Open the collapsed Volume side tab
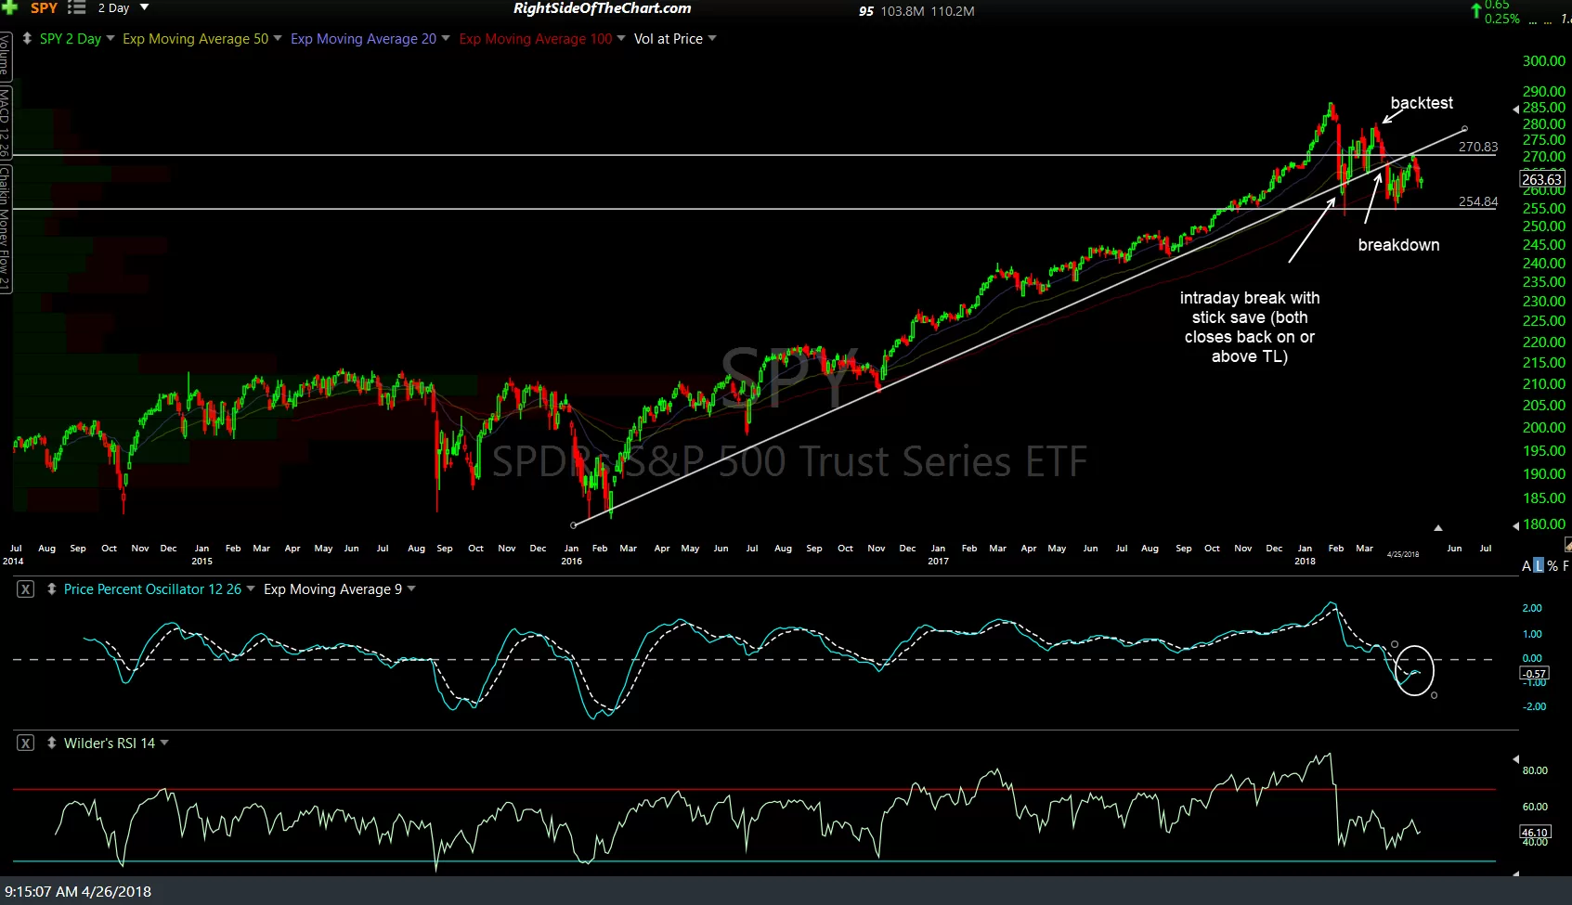1572x905 pixels. click(5, 55)
